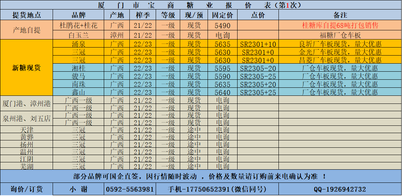Select the 涌泉 brand cell
The width and height of the screenshot is (402, 196).
coord(79,44)
